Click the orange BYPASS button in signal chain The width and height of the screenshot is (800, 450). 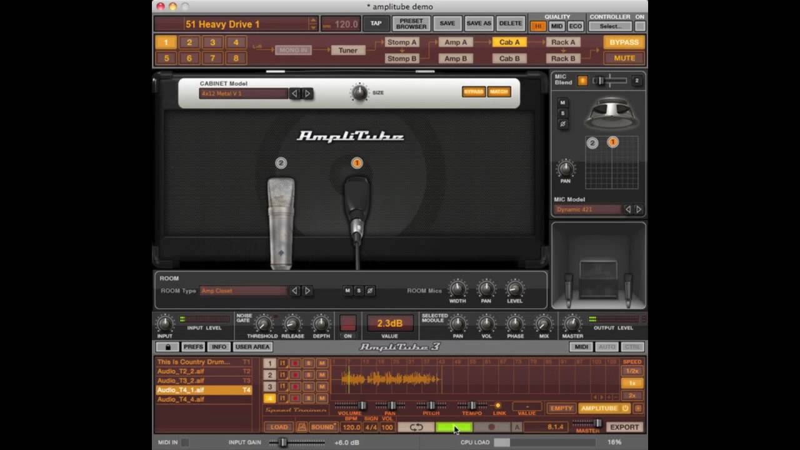point(624,42)
